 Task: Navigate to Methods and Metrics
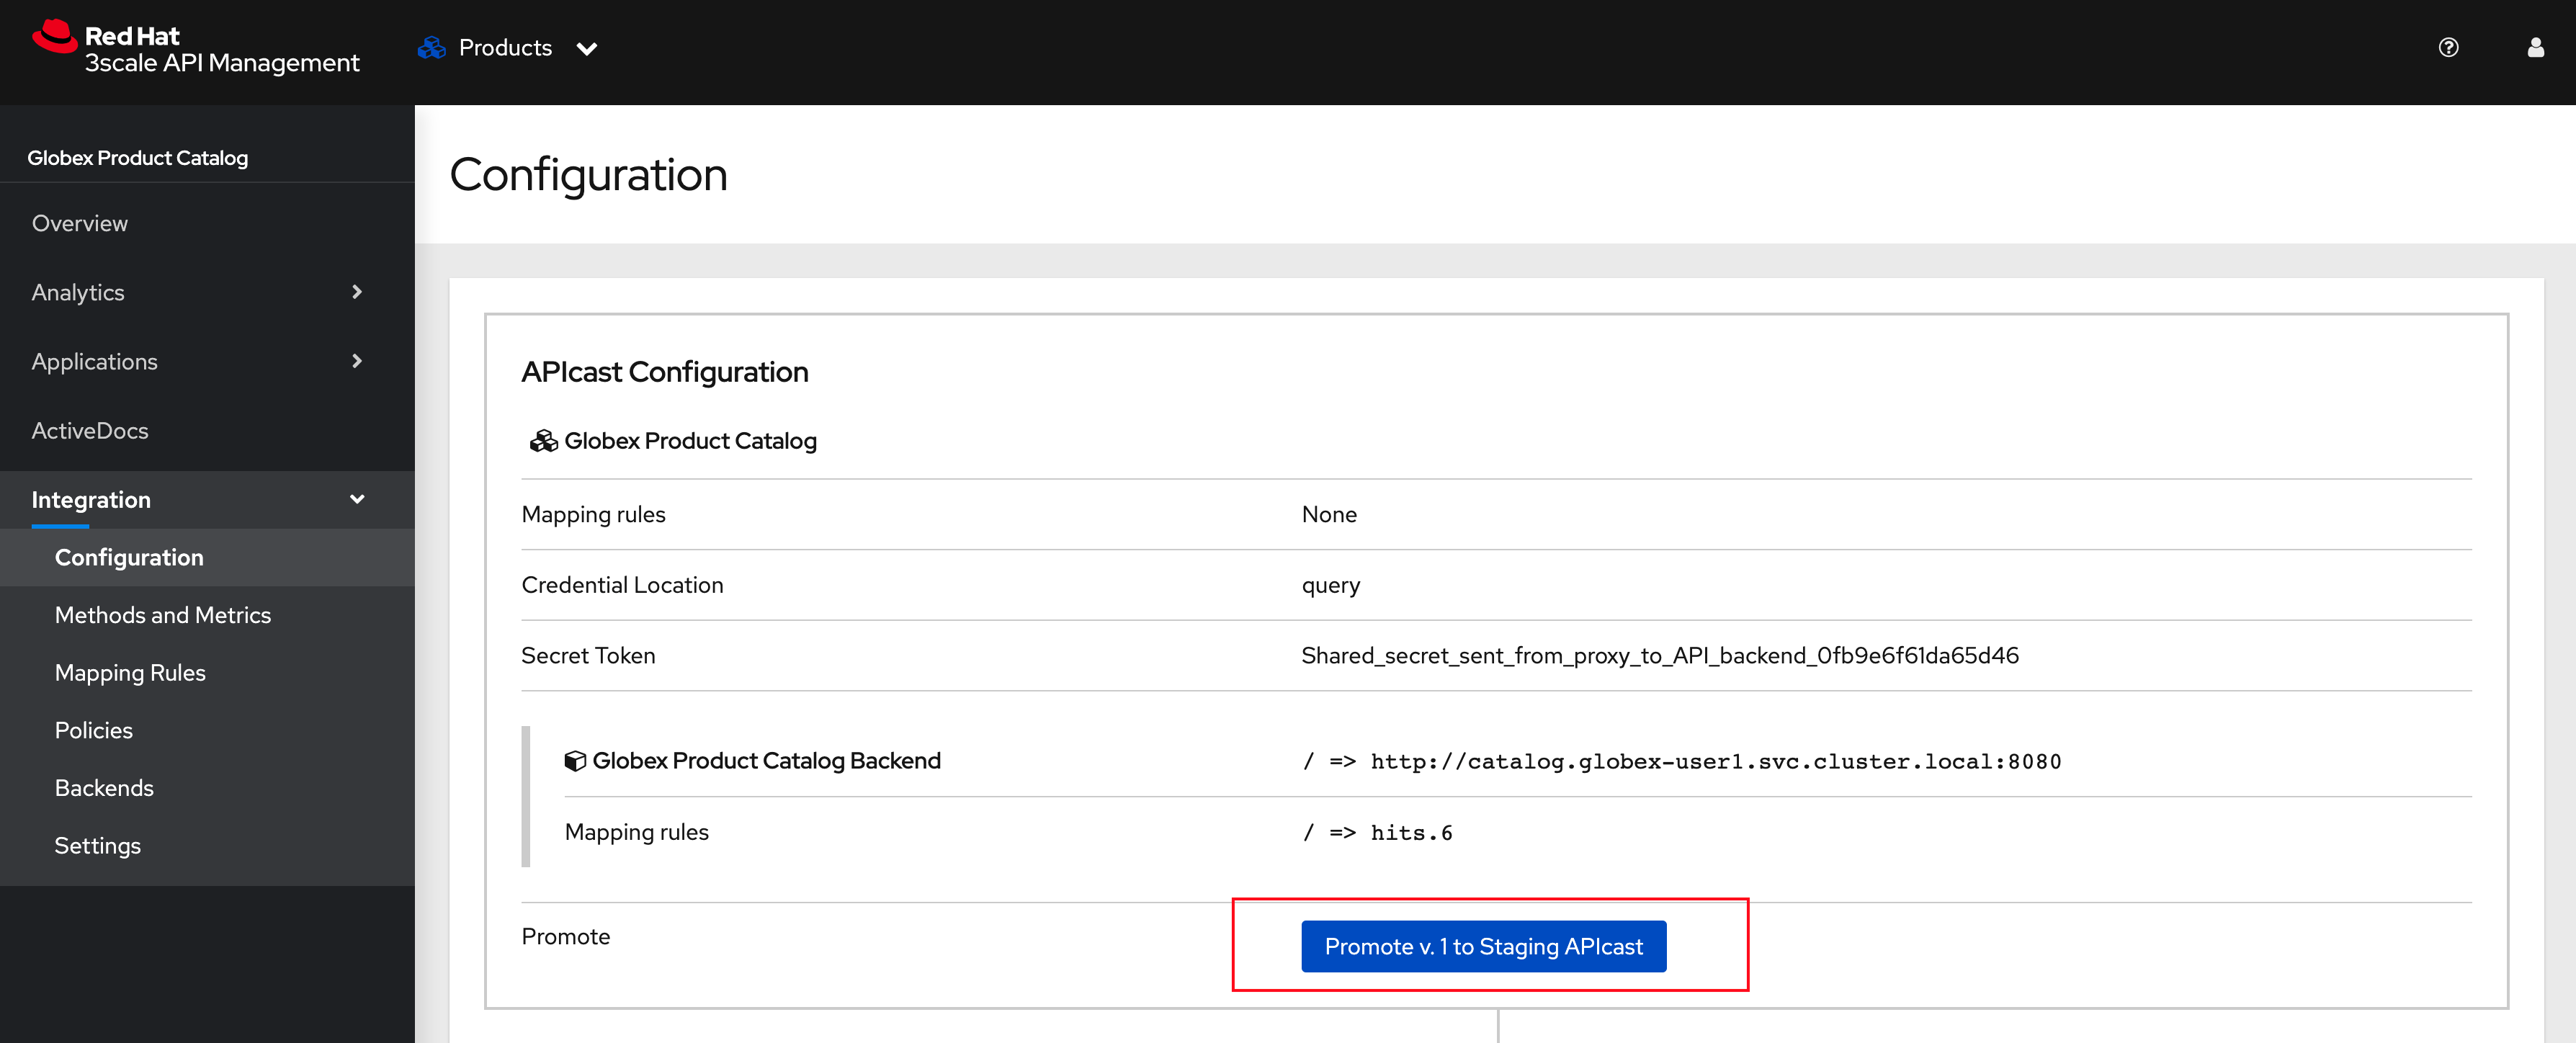click(164, 614)
